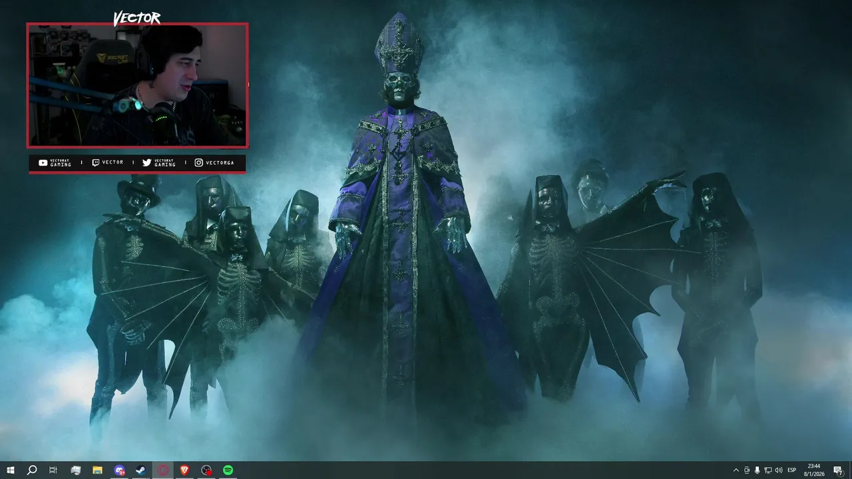852x479 pixels.
Task: Open OBS Studio recording app icon
Action: (x=206, y=470)
